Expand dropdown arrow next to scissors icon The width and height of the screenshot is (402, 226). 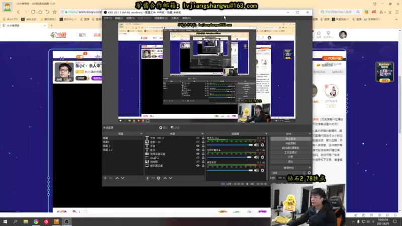pyautogui.click(x=385, y=12)
